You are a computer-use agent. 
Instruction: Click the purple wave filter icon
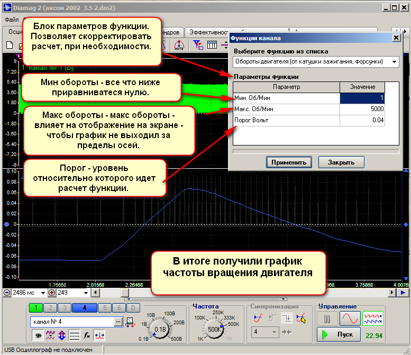(50, 335)
